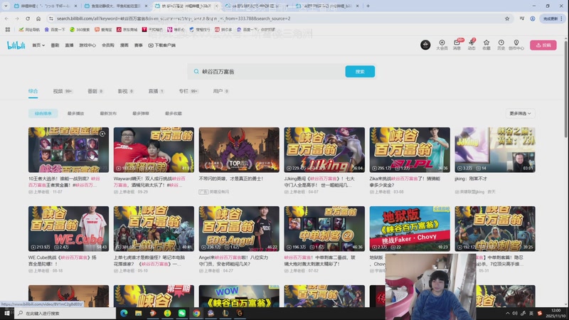Click the magnifier icon in bilibili search box
Image resolution: width=569 pixels, height=320 pixels.
(196, 72)
